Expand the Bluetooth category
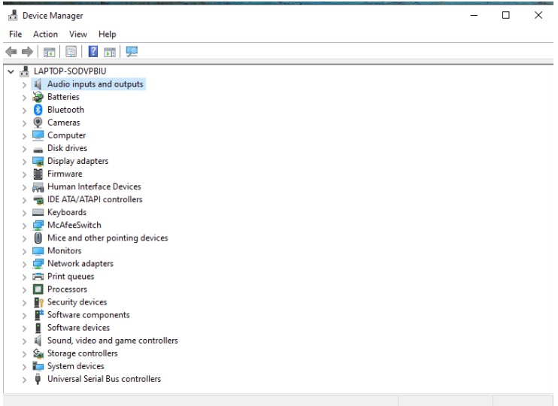The image size is (558, 406). (24, 110)
